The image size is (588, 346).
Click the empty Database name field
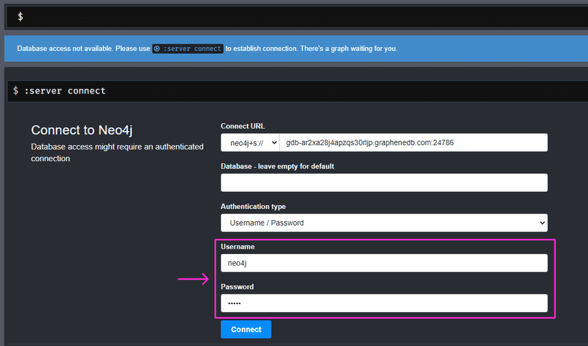(384, 183)
